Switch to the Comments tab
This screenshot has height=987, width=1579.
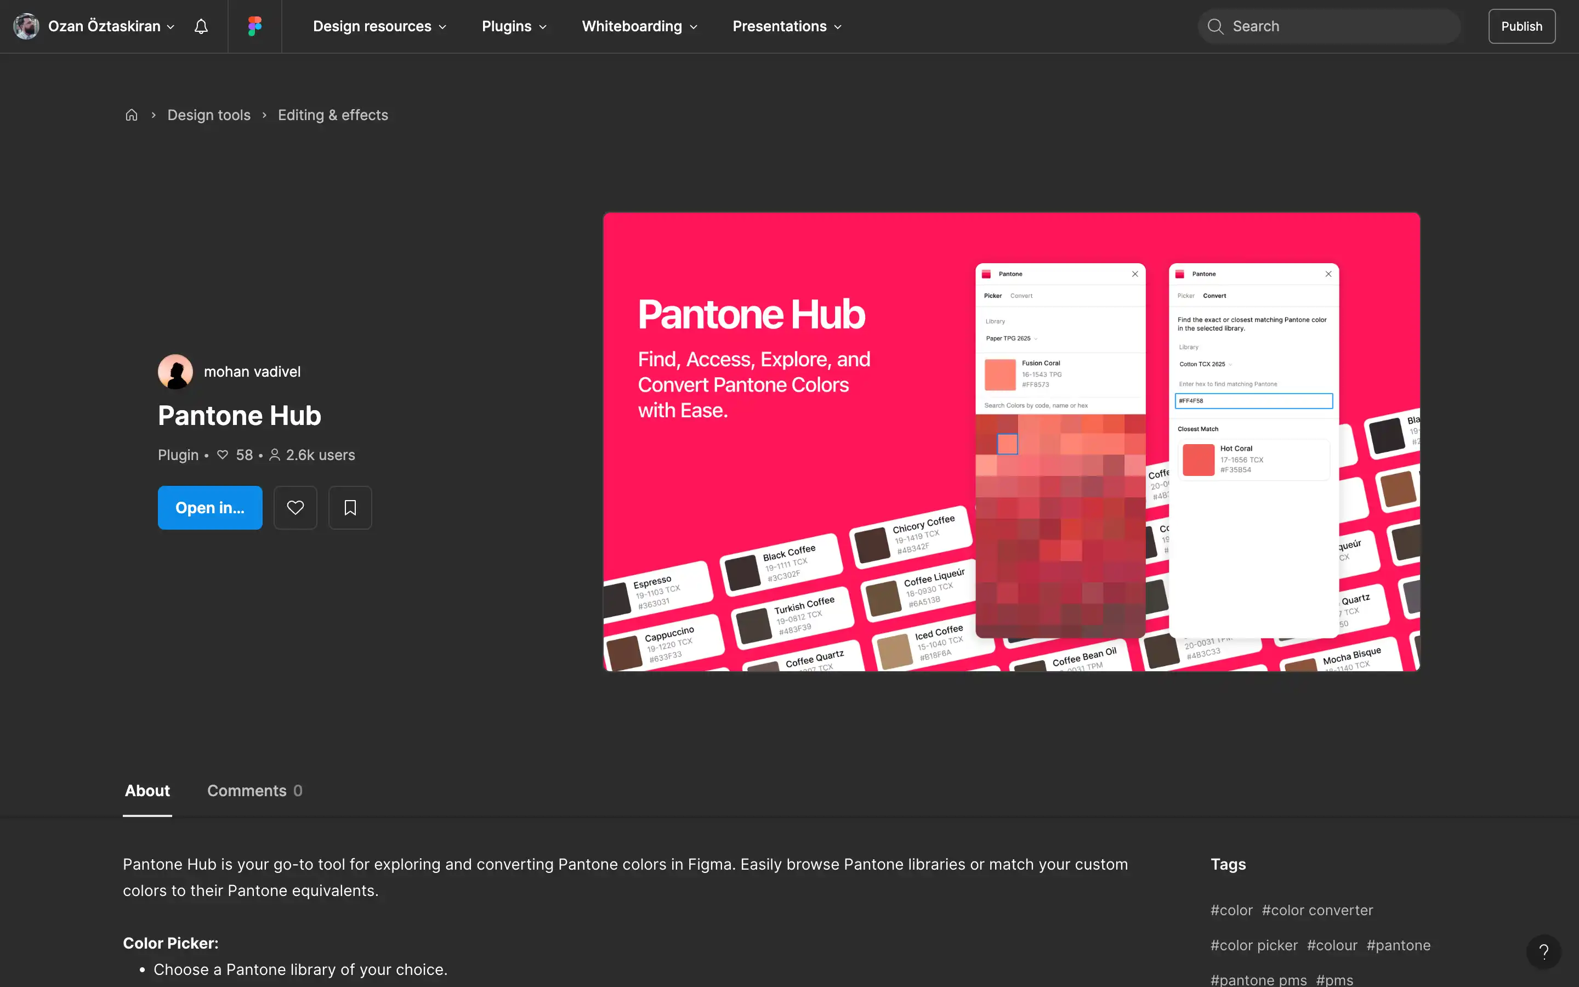point(254,791)
